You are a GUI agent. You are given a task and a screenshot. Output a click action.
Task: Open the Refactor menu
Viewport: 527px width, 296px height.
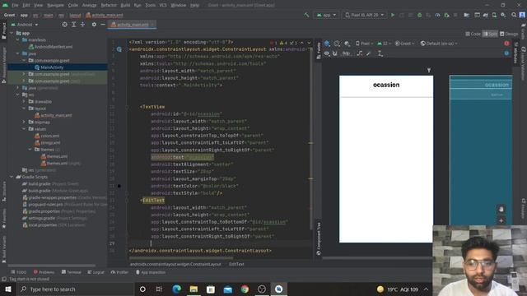(109, 5)
